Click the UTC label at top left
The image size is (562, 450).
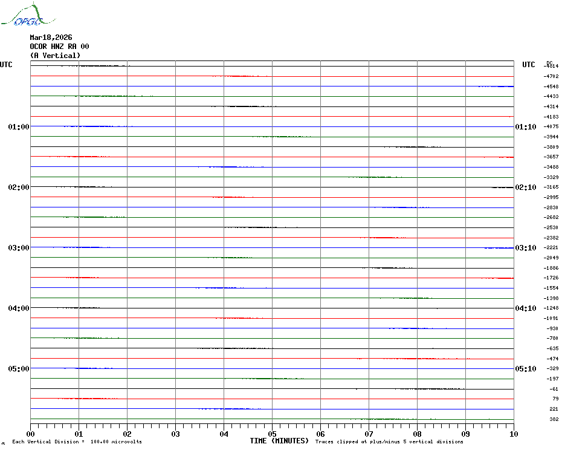[6, 65]
